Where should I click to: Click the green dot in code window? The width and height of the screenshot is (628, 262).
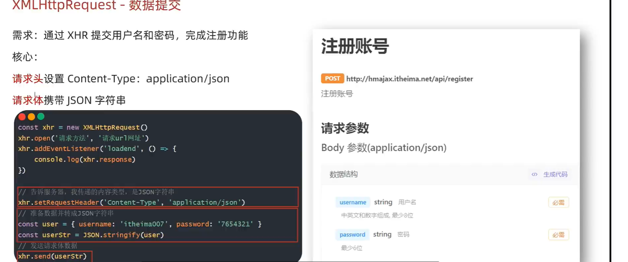[41, 117]
